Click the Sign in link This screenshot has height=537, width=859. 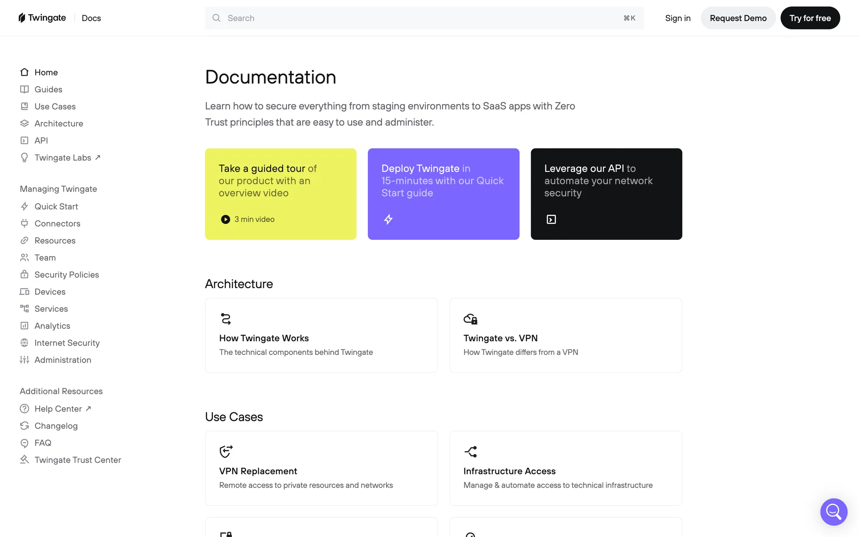click(677, 18)
